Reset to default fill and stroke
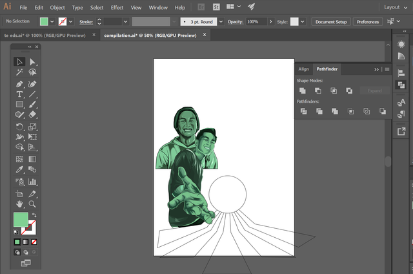The height and width of the screenshot is (274, 413). pos(16,232)
